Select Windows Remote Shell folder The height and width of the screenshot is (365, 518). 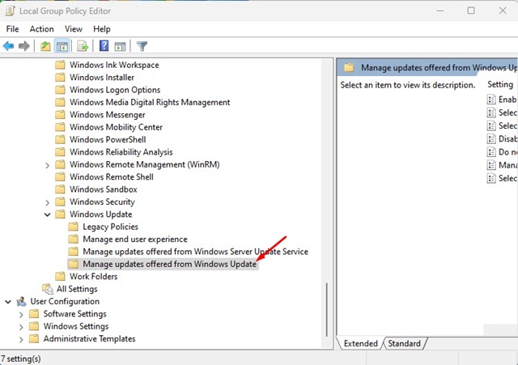[x=112, y=177]
